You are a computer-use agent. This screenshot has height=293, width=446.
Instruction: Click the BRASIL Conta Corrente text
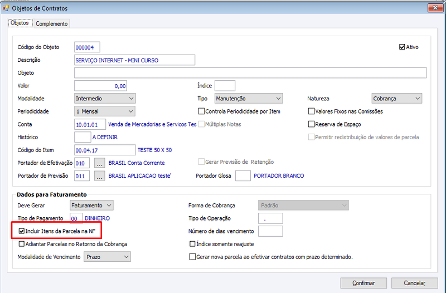[137, 163]
